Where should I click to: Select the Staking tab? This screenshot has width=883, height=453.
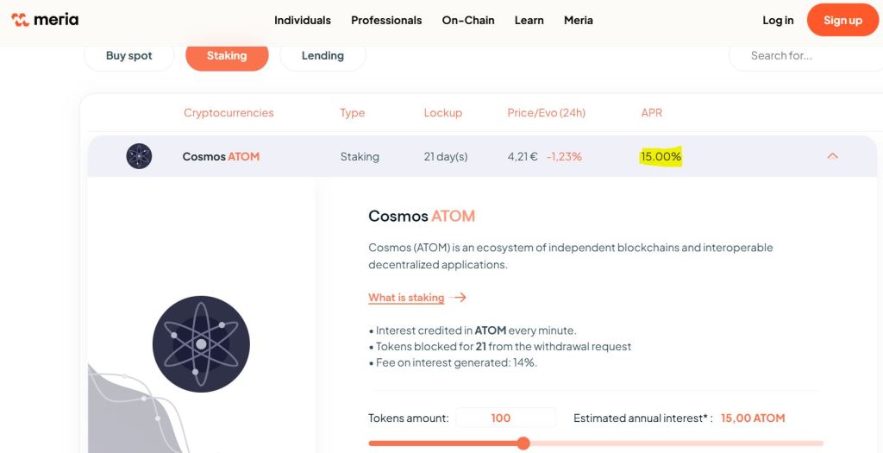coord(227,55)
